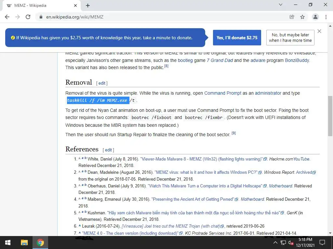Click the info icon in donation banner
Screen dimensions: 333x249
point(13,38)
